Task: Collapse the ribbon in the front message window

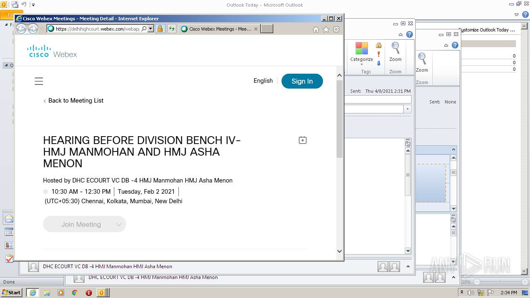Action: (400, 35)
